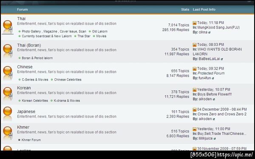The height and width of the screenshot is (159, 255).
Task: Open the MungKood Sang Jun(PJJ) topic
Action: [218, 28]
